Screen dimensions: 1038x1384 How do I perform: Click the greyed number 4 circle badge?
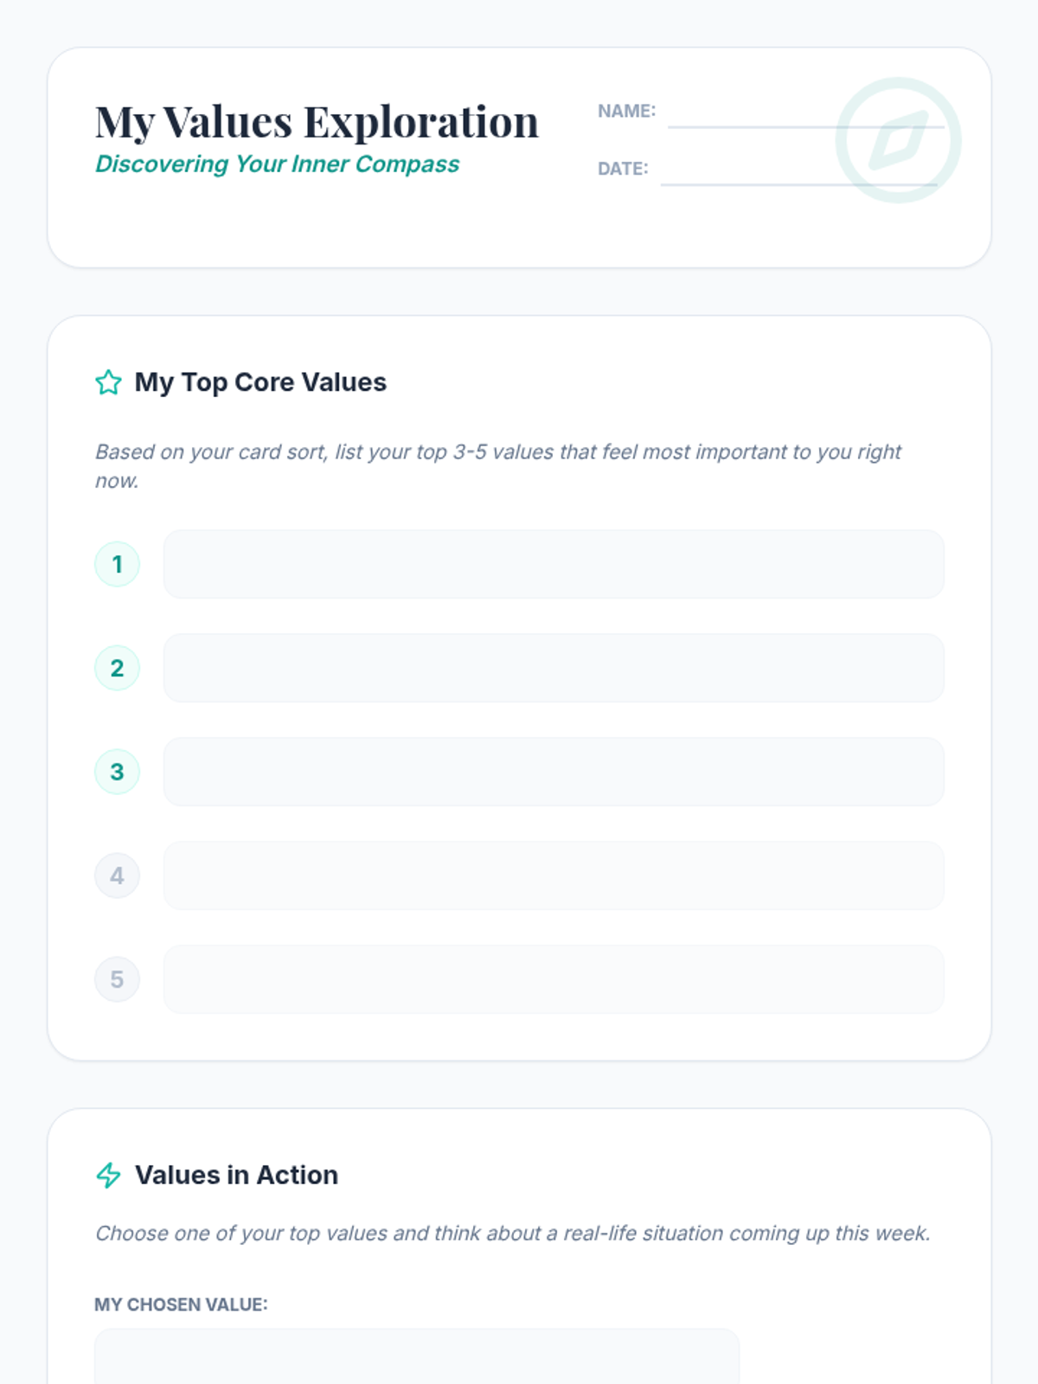(x=117, y=875)
